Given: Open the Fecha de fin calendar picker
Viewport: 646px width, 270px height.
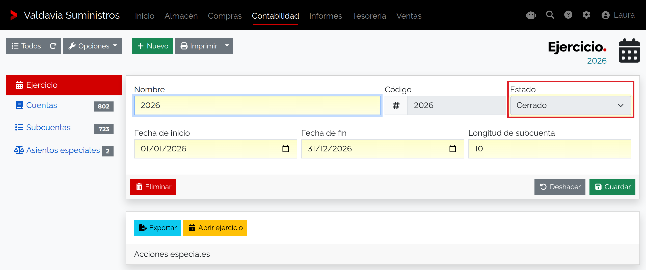Looking at the screenshot, I should point(453,149).
